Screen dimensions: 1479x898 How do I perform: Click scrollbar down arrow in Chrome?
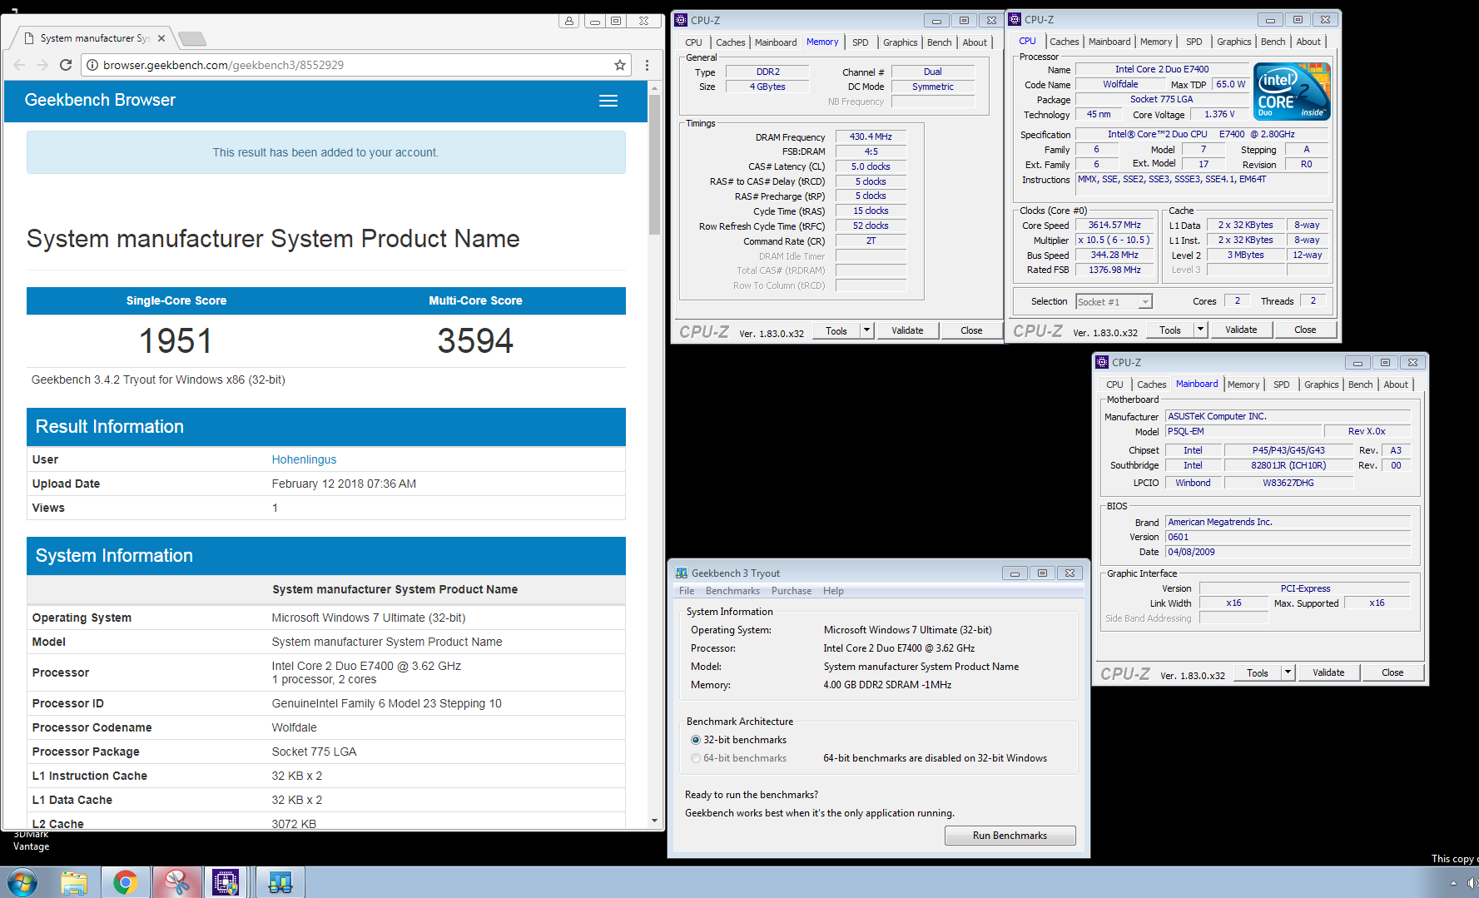click(654, 821)
